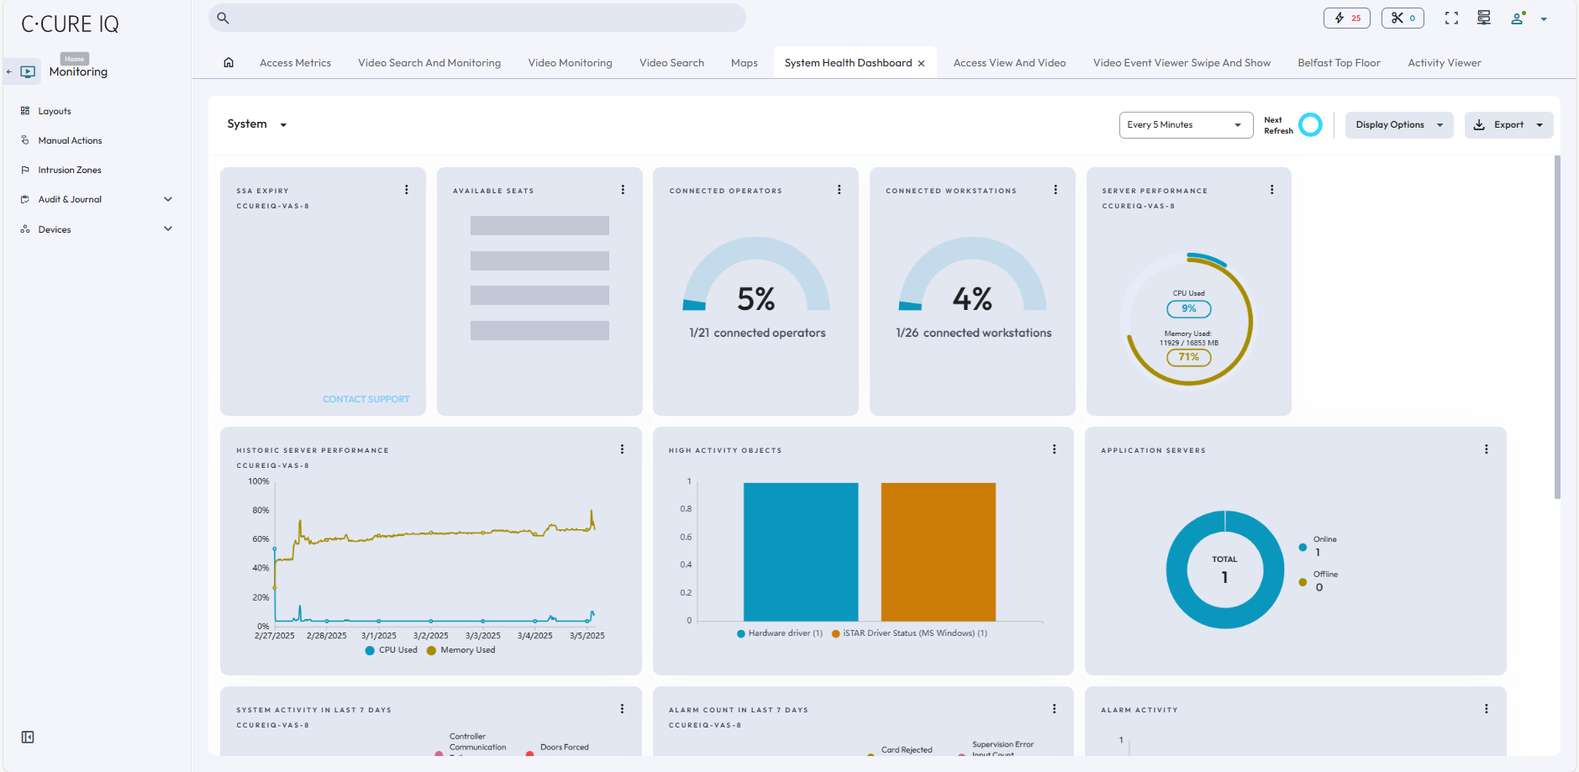This screenshot has height=772, width=1579.
Task: Switch to the Video Monitoring tab
Action: pos(569,62)
